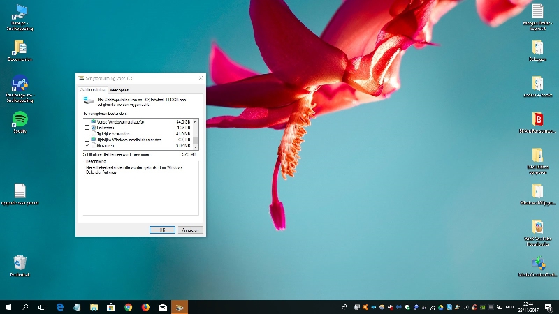Viewport: 559px width, 314px height.
Task: Open the Prullenbak recycle bin desktop icon
Action: pyautogui.click(x=20, y=263)
